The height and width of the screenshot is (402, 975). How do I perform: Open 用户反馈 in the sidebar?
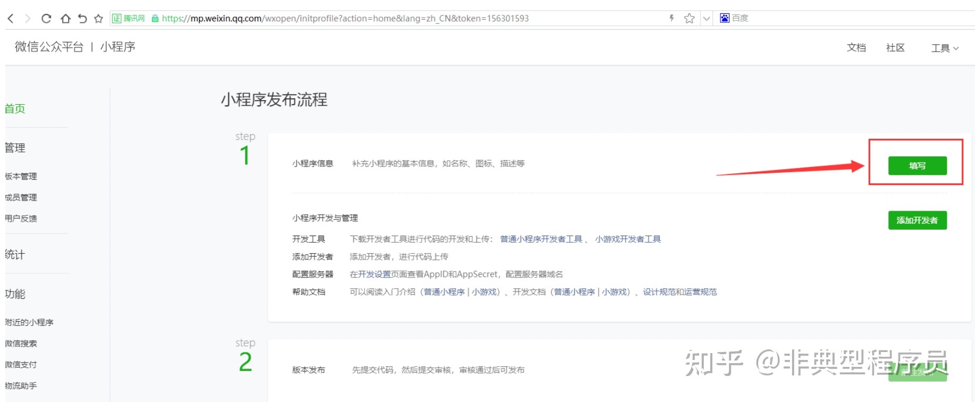pyautogui.click(x=21, y=218)
